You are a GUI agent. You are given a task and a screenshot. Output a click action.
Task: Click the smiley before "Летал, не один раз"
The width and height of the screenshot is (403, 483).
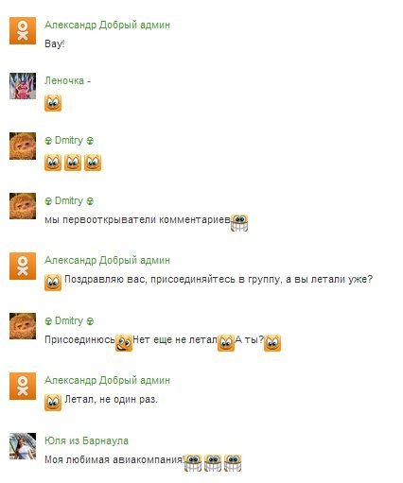click(53, 403)
